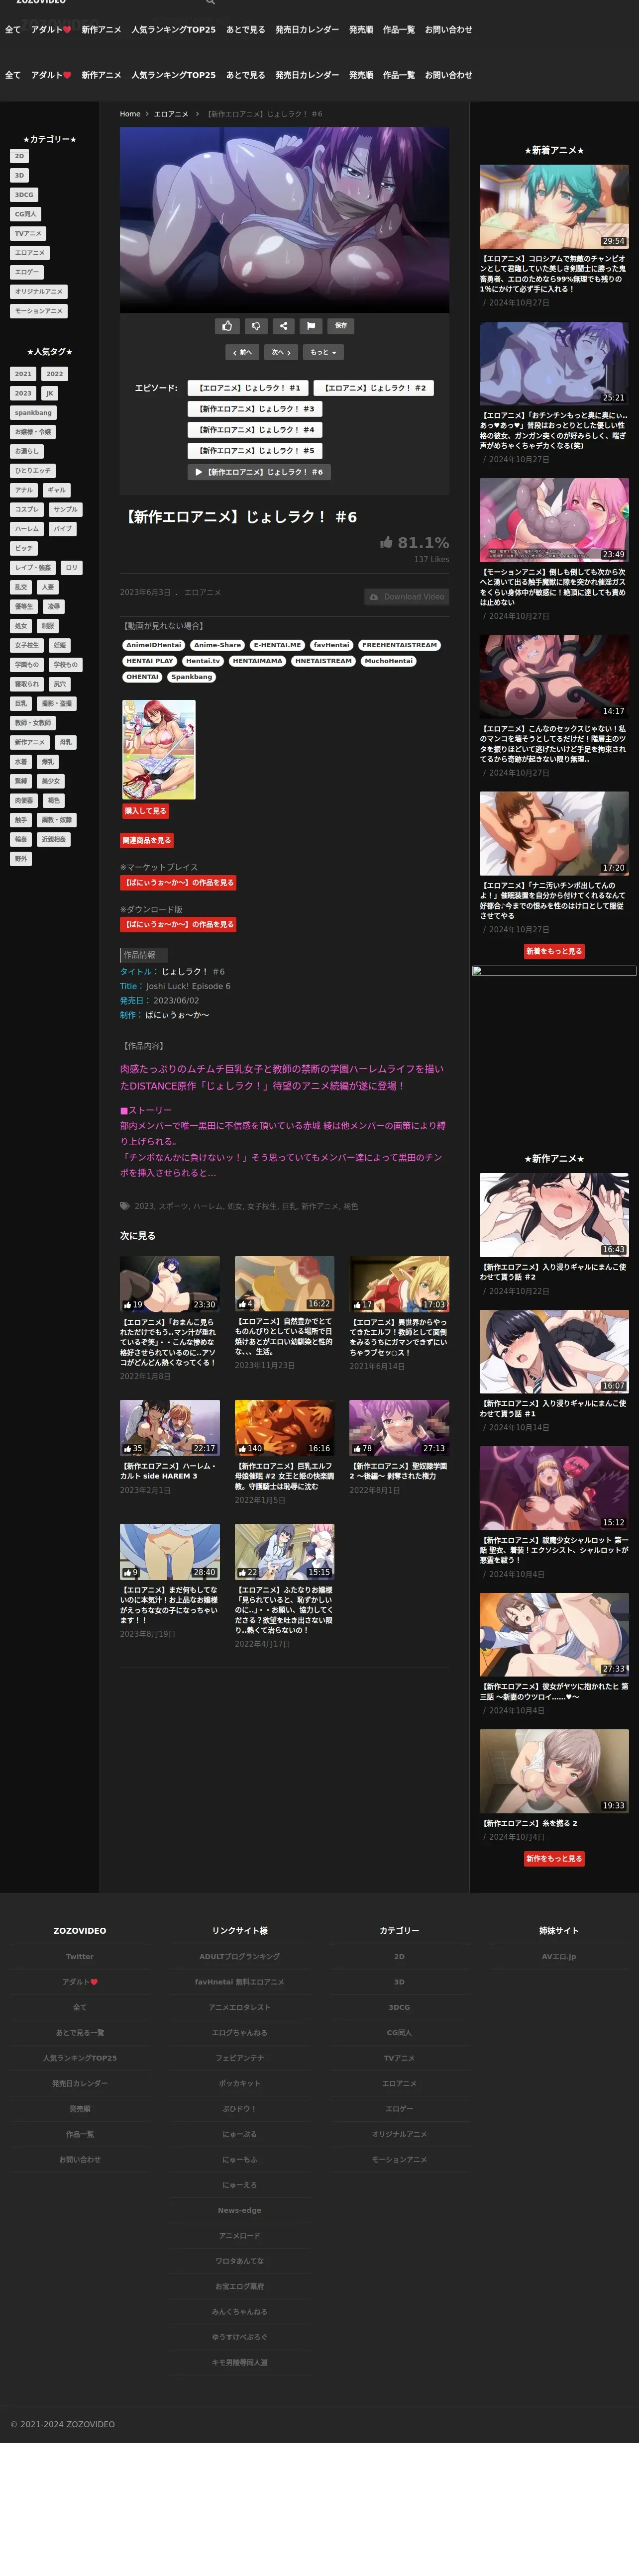Click the 保存 save button
This screenshot has width=639, height=2576.
[340, 325]
